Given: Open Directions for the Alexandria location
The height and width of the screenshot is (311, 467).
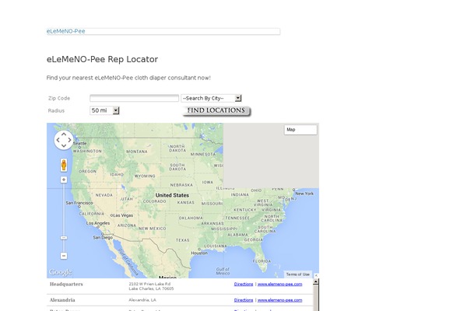Looking at the screenshot, I should (244, 299).
